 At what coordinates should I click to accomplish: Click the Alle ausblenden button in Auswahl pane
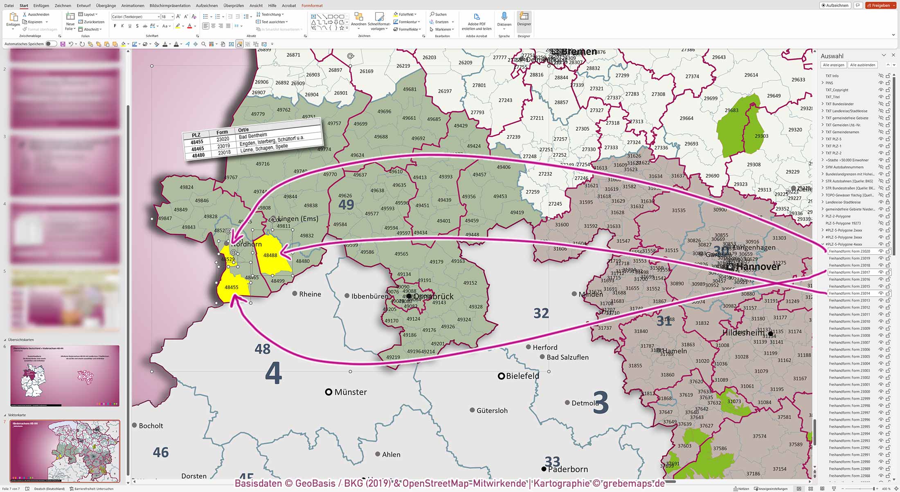click(x=862, y=65)
